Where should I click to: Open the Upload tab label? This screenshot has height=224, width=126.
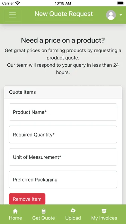pos(73,218)
